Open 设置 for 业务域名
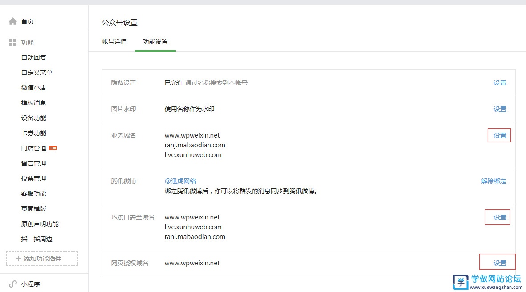The width and height of the screenshot is (526, 292). [499, 135]
